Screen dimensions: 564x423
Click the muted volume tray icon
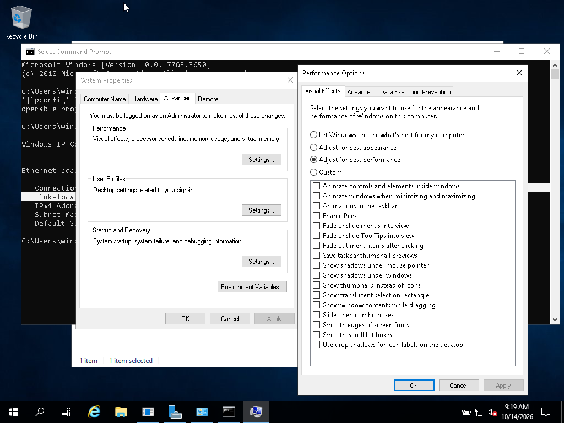point(493,412)
